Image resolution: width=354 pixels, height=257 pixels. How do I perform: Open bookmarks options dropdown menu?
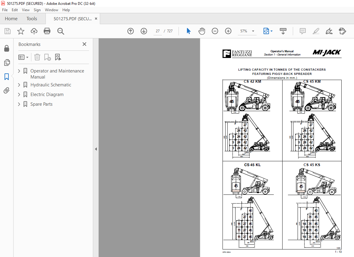click(23, 57)
